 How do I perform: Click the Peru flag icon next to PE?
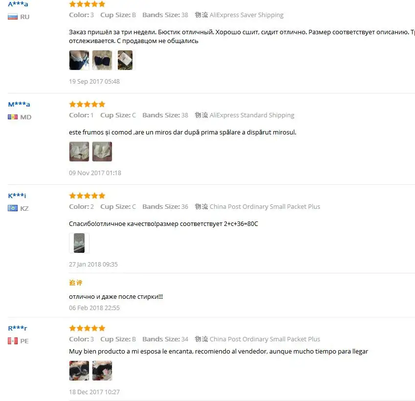tap(13, 341)
